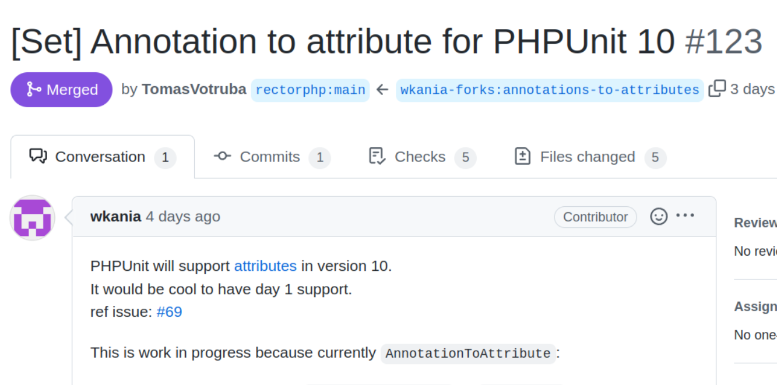This screenshot has height=385, width=777.
Task: View the Files changed tab
Action: [x=590, y=157]
